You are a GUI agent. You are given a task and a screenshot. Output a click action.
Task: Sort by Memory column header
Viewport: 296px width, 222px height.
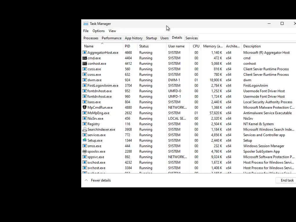pyautogui.click(x=212, y=46)
